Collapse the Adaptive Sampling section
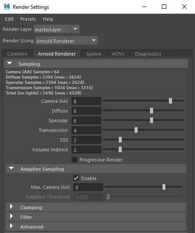The width and height of the screenshot is (195, 233). pyautogui.click(x=11, y=168)
